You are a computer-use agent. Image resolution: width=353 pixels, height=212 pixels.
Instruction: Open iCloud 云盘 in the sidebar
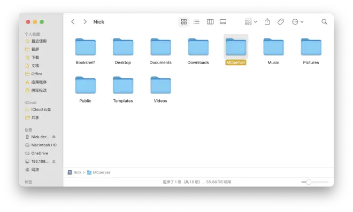(x=38, y=109)
